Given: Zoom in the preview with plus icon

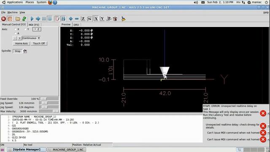Looking at the screenshot, I should point(70,19).
